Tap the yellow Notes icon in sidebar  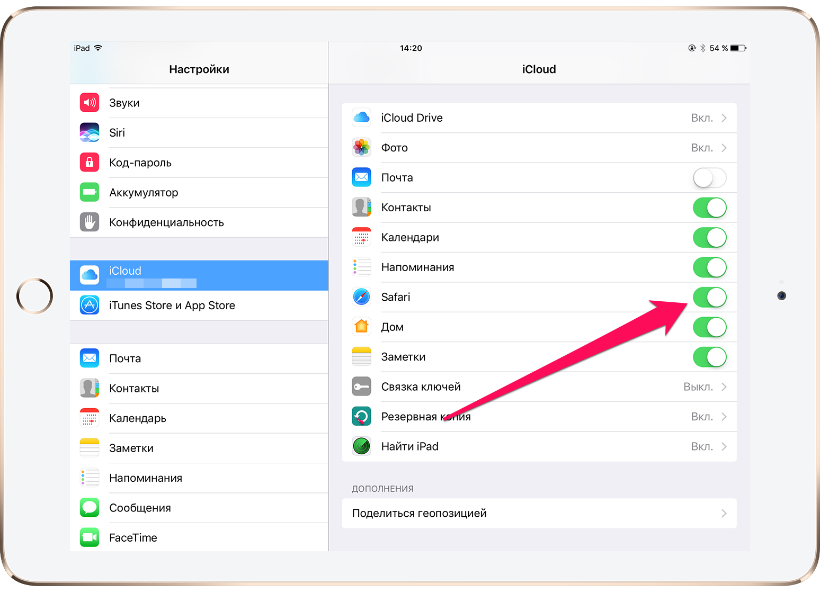90,448
